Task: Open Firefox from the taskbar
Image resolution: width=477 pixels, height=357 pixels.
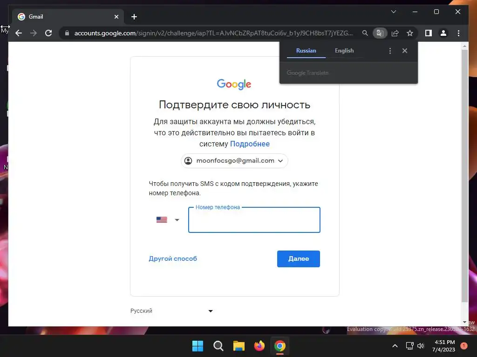Action: coord(259,346)
